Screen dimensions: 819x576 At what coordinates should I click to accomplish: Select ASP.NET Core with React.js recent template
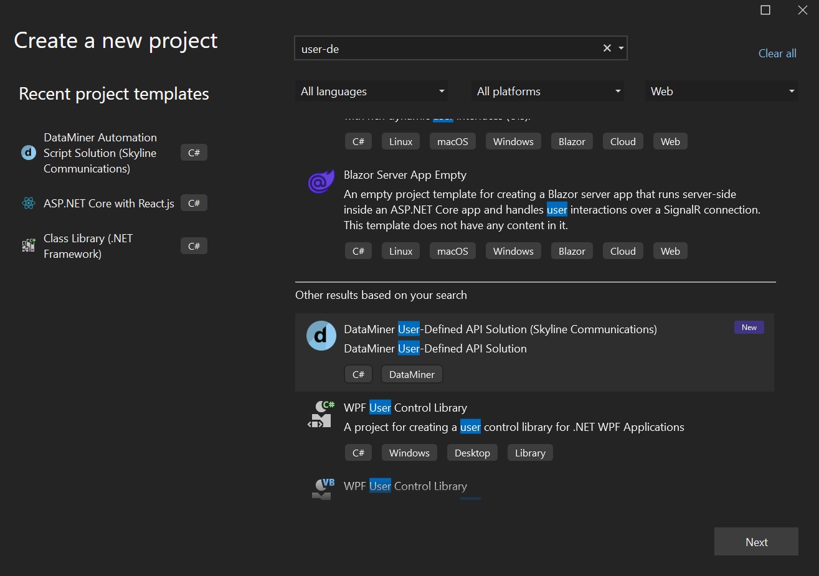click(x=114, y=203)
